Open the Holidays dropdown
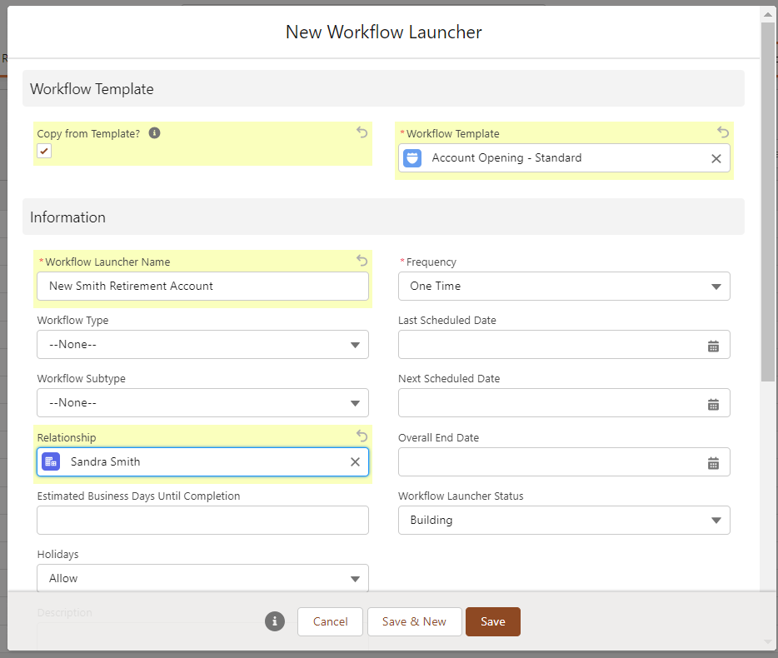 coord(202,578)
